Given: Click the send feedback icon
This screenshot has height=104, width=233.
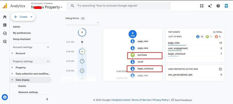Looking at the screenshot, I should click(x=173, y=100).
